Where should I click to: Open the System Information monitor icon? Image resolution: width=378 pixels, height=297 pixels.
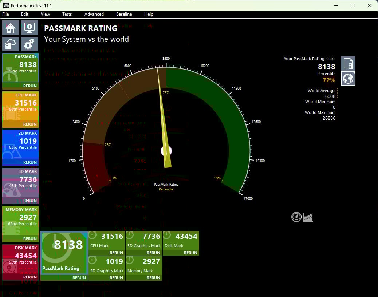click(x=29, y=28)
